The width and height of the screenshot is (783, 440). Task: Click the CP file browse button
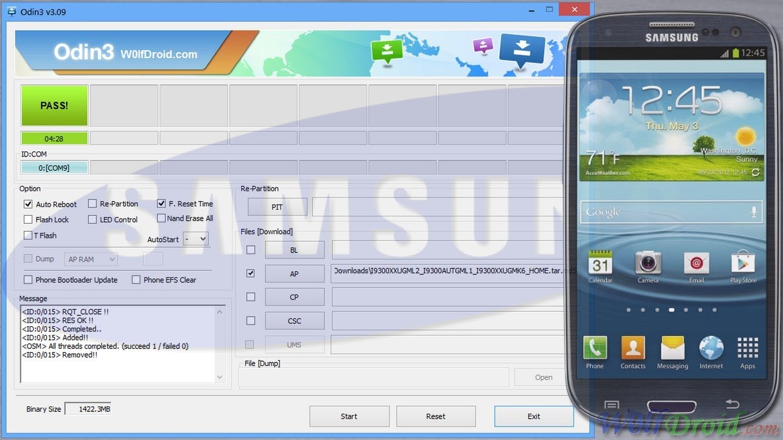pyautogui.click(x=294, y=297)
